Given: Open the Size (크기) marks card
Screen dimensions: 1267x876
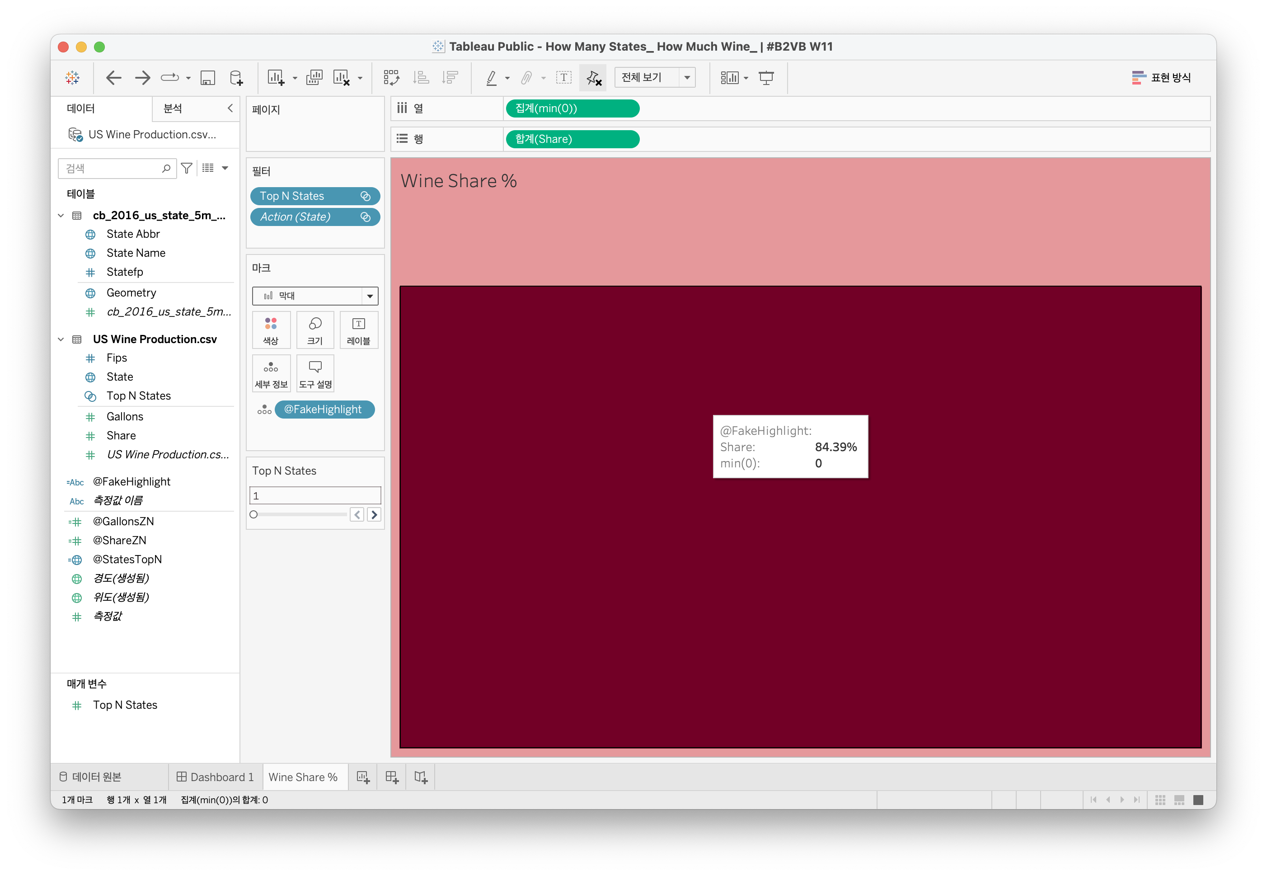Looking at the screenshot, I should tap(315, 330).
